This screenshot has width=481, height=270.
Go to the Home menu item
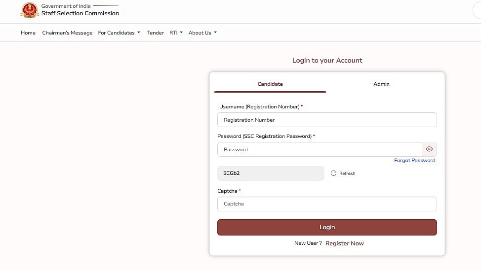(28, 33)
